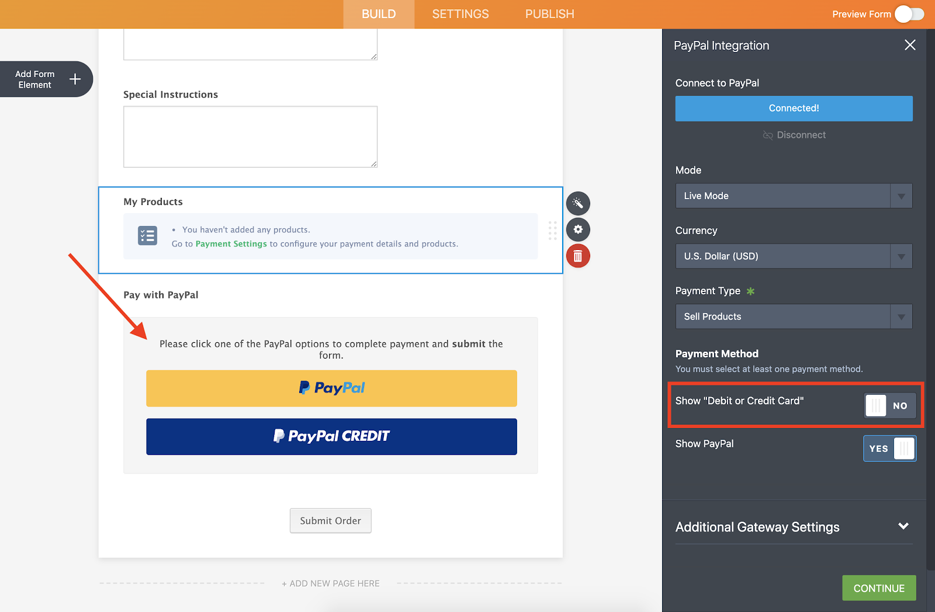This screenshot has width=935, height=612.
Task: Open the Currency dropdown showing U.S. Dollar
Action: 794,256
